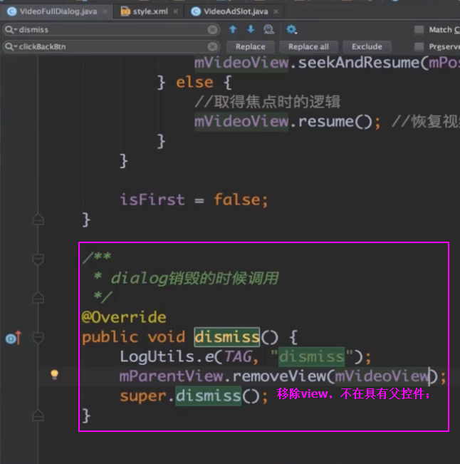The height and width of the screenshot is (464, 460).
Task: Click inside the 'dismiss' search input field
Action: click(107, 30)
